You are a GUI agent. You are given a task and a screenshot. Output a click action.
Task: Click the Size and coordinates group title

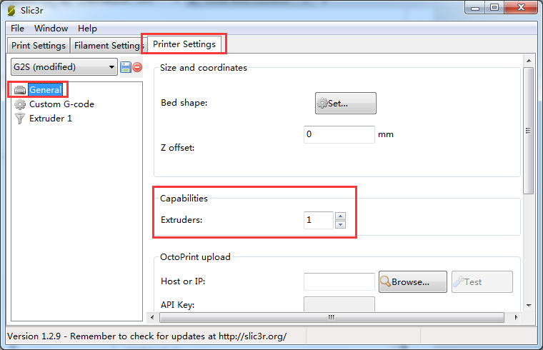coord(204,68)
